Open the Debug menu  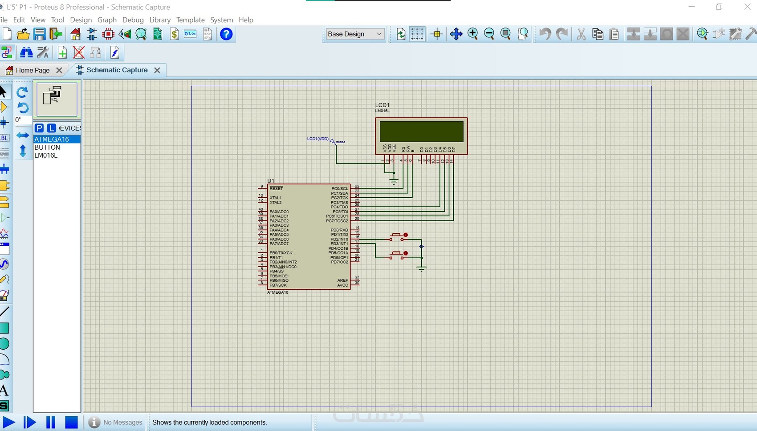click(x=133, y=20)
